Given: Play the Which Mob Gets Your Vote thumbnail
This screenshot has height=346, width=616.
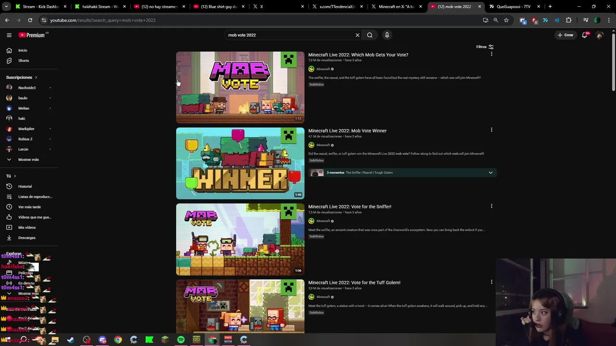Looking at the screenshot, I should click(240, 87).
